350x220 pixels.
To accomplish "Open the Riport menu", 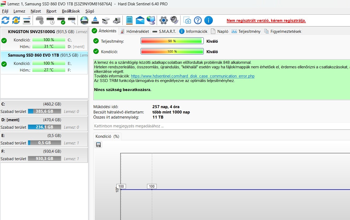I will (51, 11).
